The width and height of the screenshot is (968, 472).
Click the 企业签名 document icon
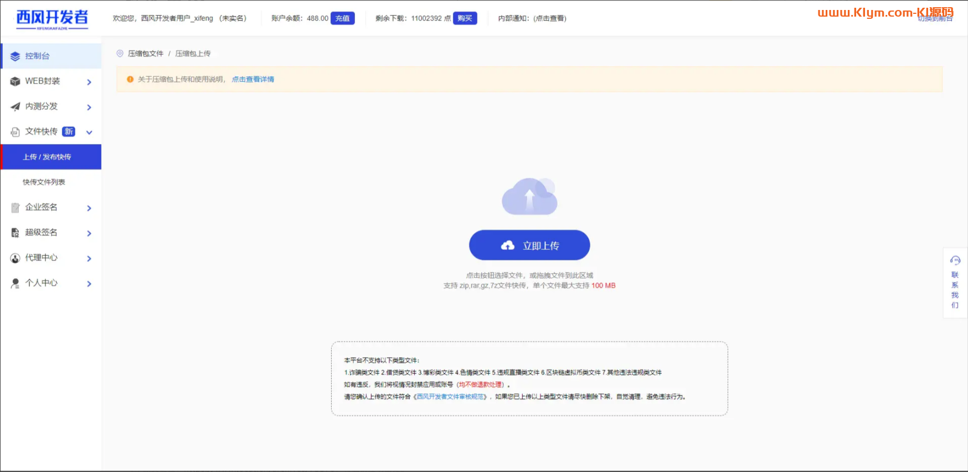tap(15, 208)
